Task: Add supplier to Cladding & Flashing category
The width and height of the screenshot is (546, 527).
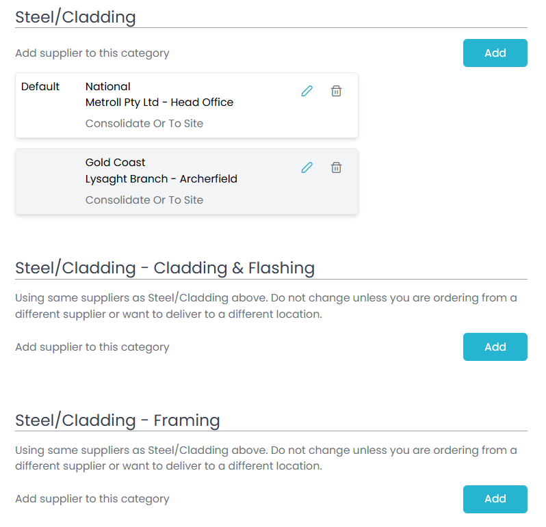Action: 495,347
